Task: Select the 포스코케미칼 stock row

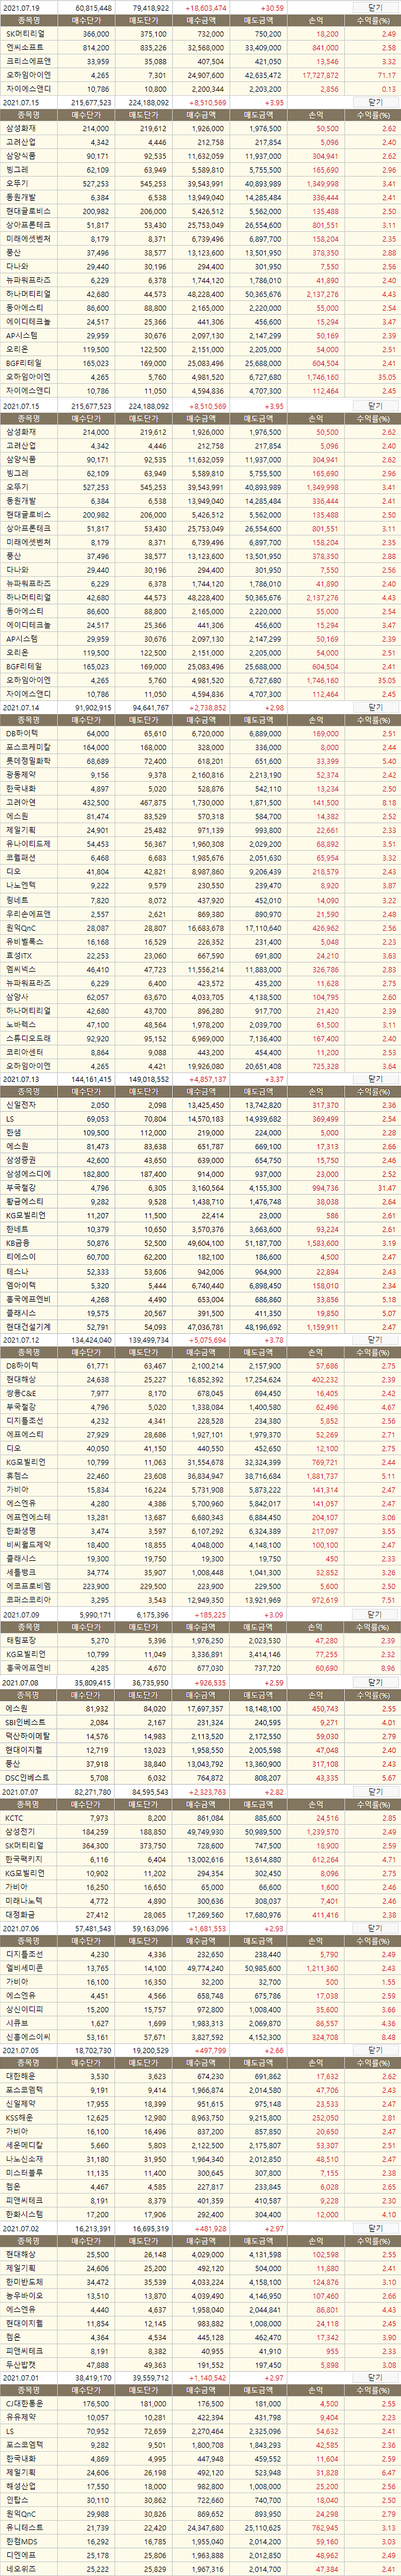Action: 200,747
